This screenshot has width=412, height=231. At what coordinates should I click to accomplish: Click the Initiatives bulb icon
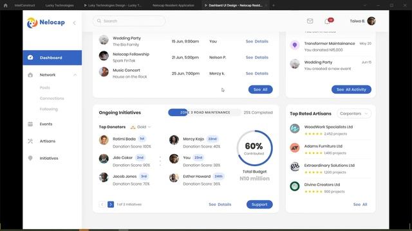30,158
